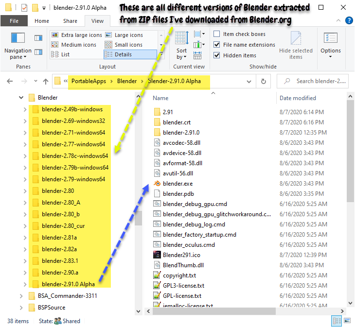Select the View ribbon tab

[97, 21]
